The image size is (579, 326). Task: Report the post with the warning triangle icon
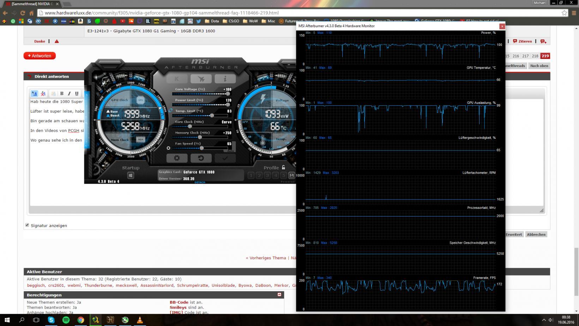pos(57,41)
